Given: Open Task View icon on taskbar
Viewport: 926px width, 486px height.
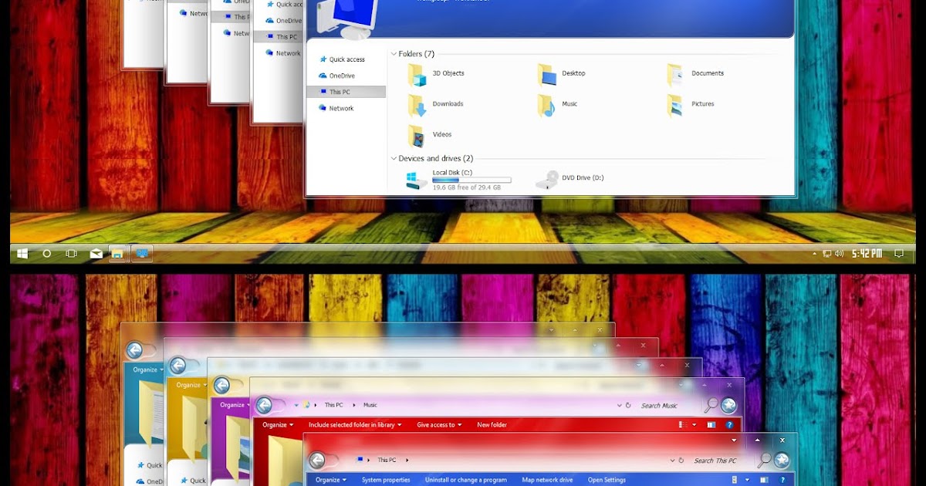Looking at the screenshot, I should (71, 253).
